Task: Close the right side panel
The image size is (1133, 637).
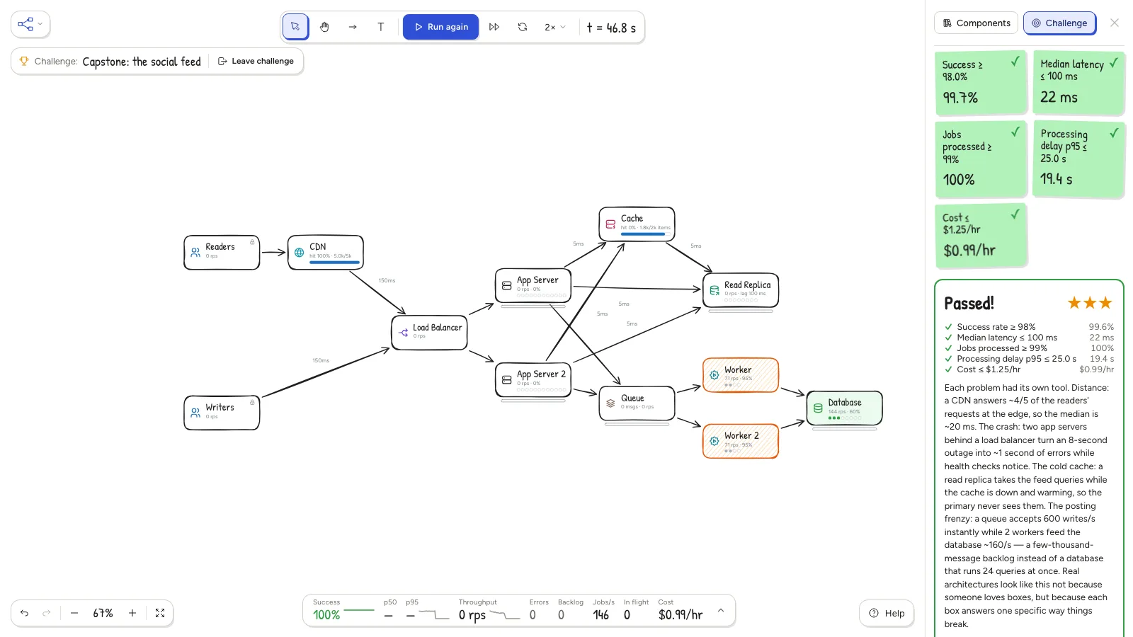Action: click(x=1115, y=23)
